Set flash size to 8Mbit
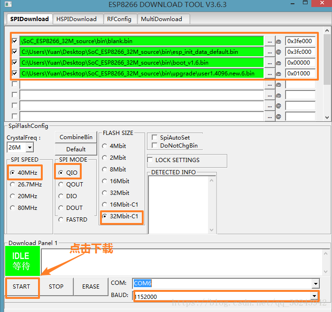 (104, 170)
